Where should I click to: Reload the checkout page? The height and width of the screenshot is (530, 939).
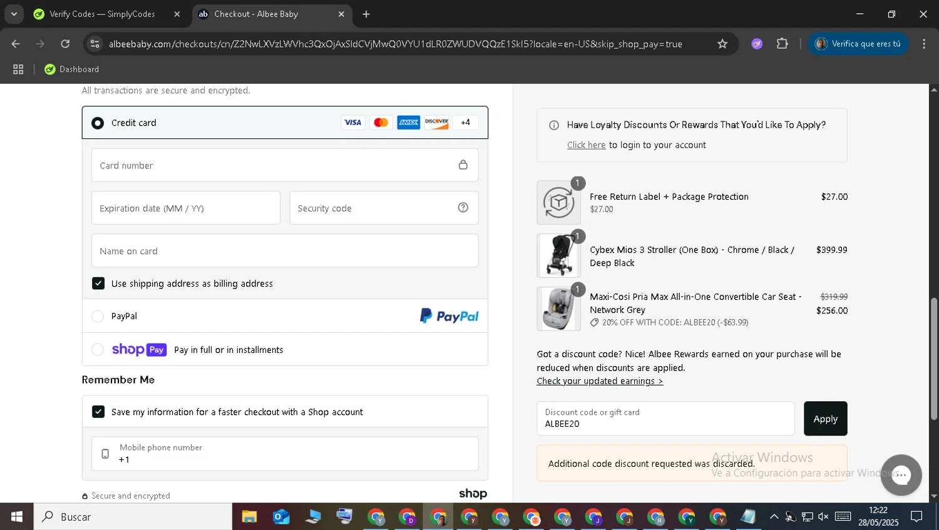[65, 44]
